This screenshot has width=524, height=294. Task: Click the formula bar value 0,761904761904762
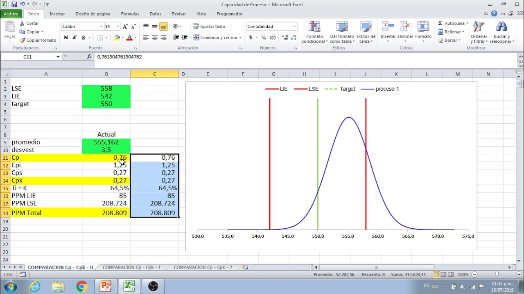coord(120,57)
